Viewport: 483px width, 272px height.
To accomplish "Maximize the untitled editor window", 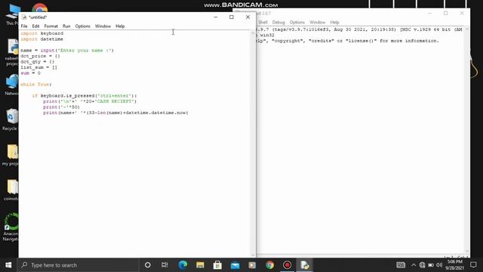I will pos(232,17).
